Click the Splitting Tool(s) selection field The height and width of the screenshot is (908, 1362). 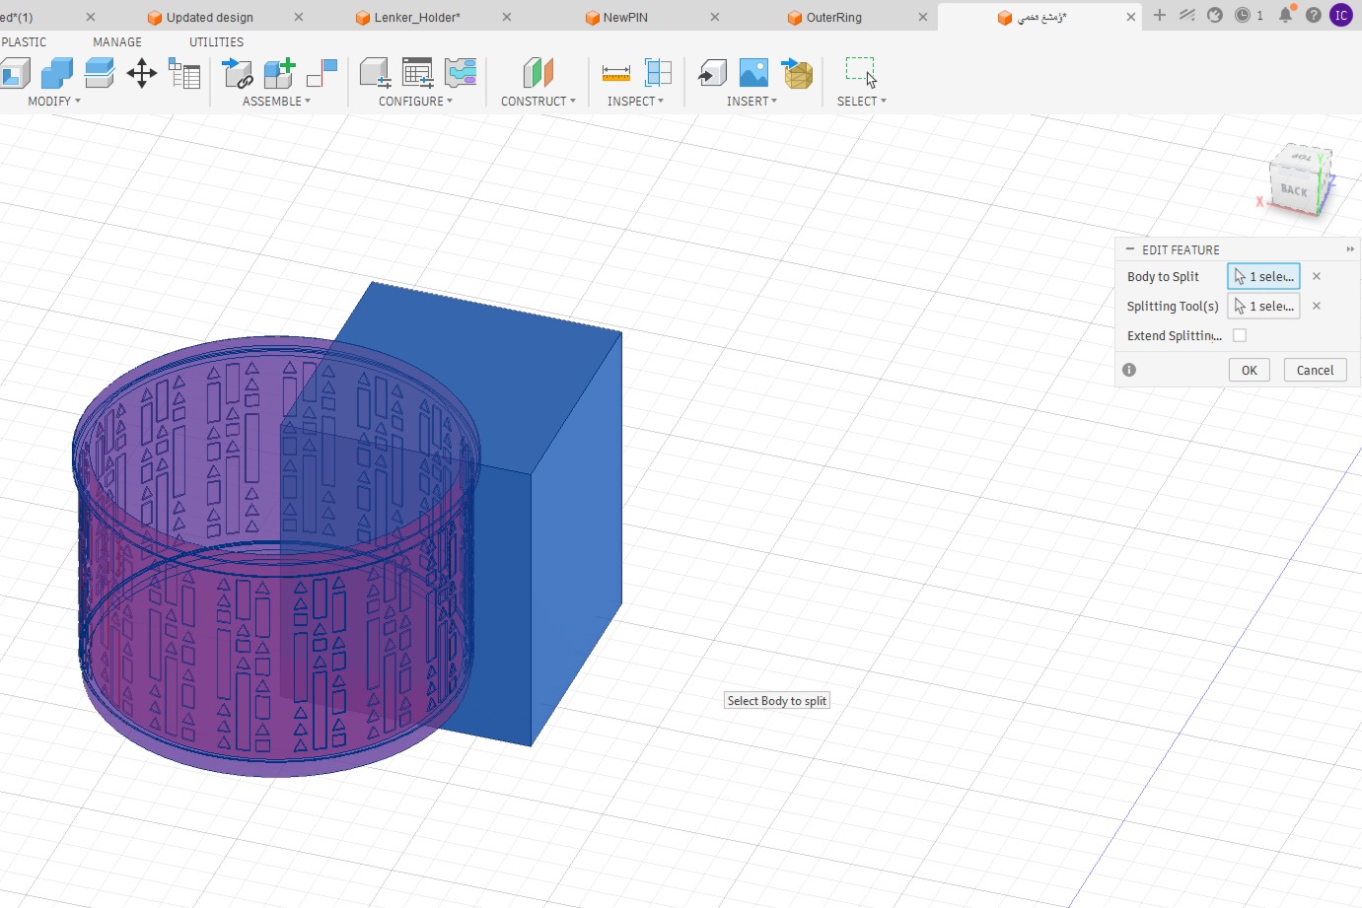[1263, 307]
